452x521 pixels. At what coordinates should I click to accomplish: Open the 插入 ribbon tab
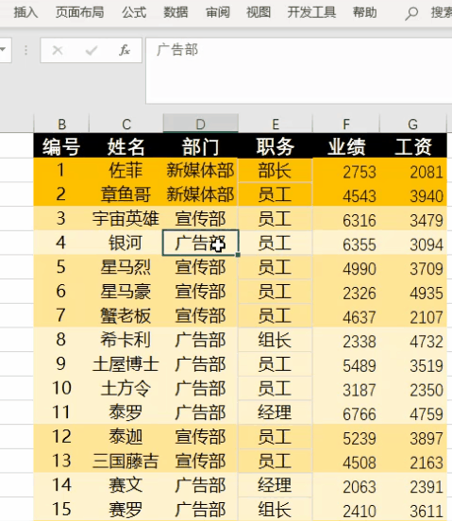tap(25, 12)
